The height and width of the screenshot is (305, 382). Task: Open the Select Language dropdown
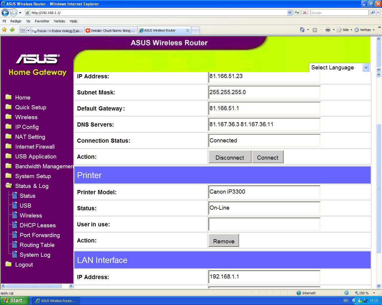pyautogui.click(x=340, y=68)
